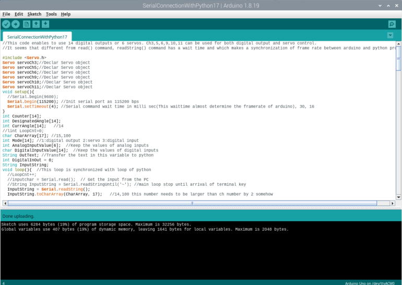402x285 pixels.
Task: Click the vertical scrollbar up arrow
Action: (398, 44)
